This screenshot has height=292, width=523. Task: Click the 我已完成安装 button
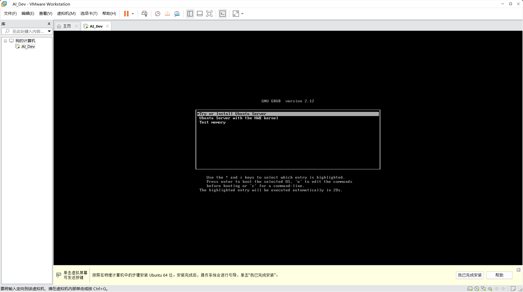tap(470, 275)
